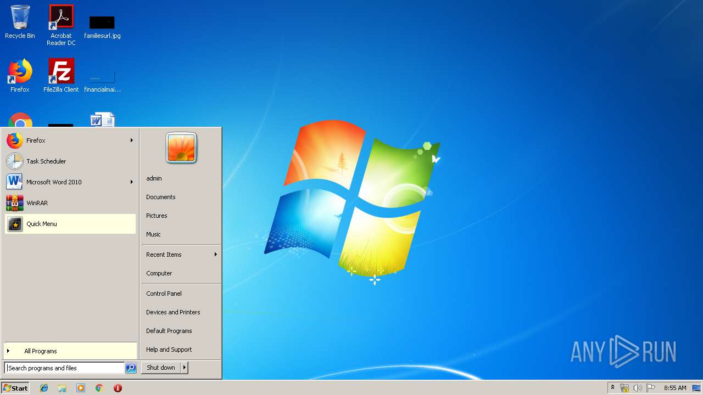Screen dimensions: 703x395
Task: Click the Quick Menu star icon
Action: click(15, 224)
